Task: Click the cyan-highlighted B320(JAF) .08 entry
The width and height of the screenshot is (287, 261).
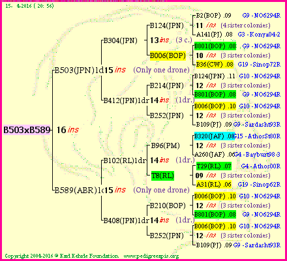Action: [214, 136]
